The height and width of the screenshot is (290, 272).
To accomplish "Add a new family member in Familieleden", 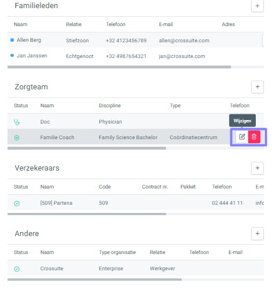I will [258, 6].
